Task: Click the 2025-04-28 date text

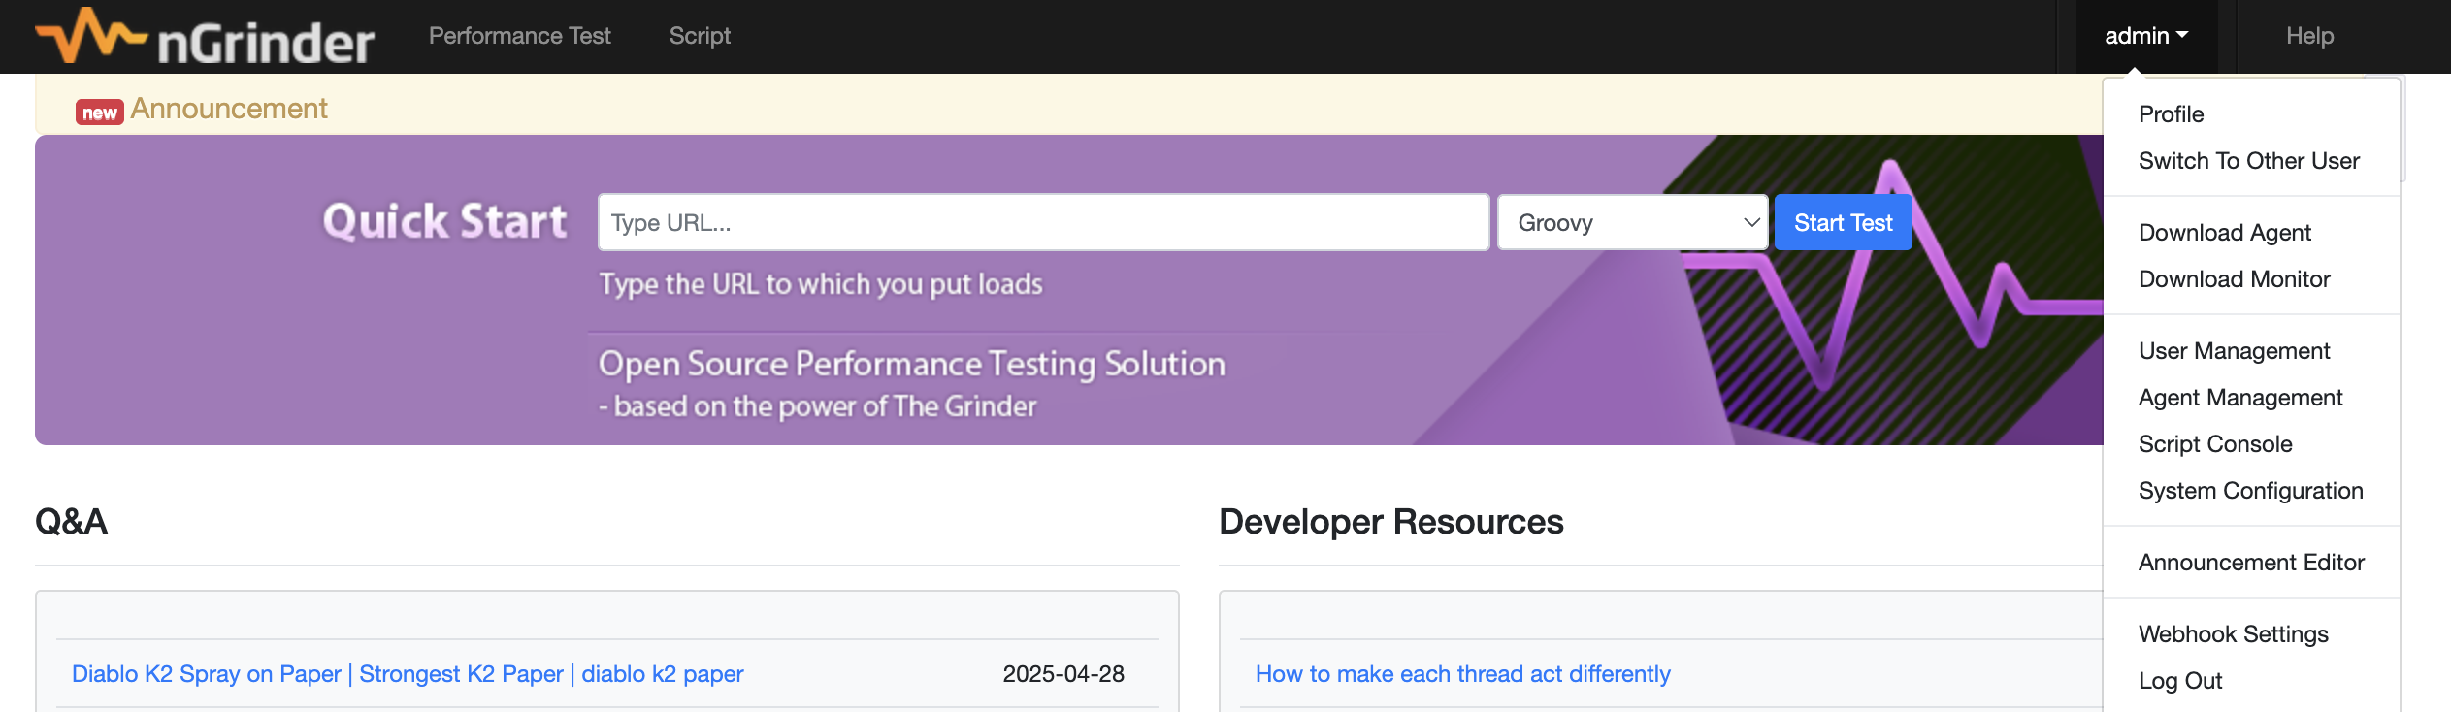Action: (1063, 674)
